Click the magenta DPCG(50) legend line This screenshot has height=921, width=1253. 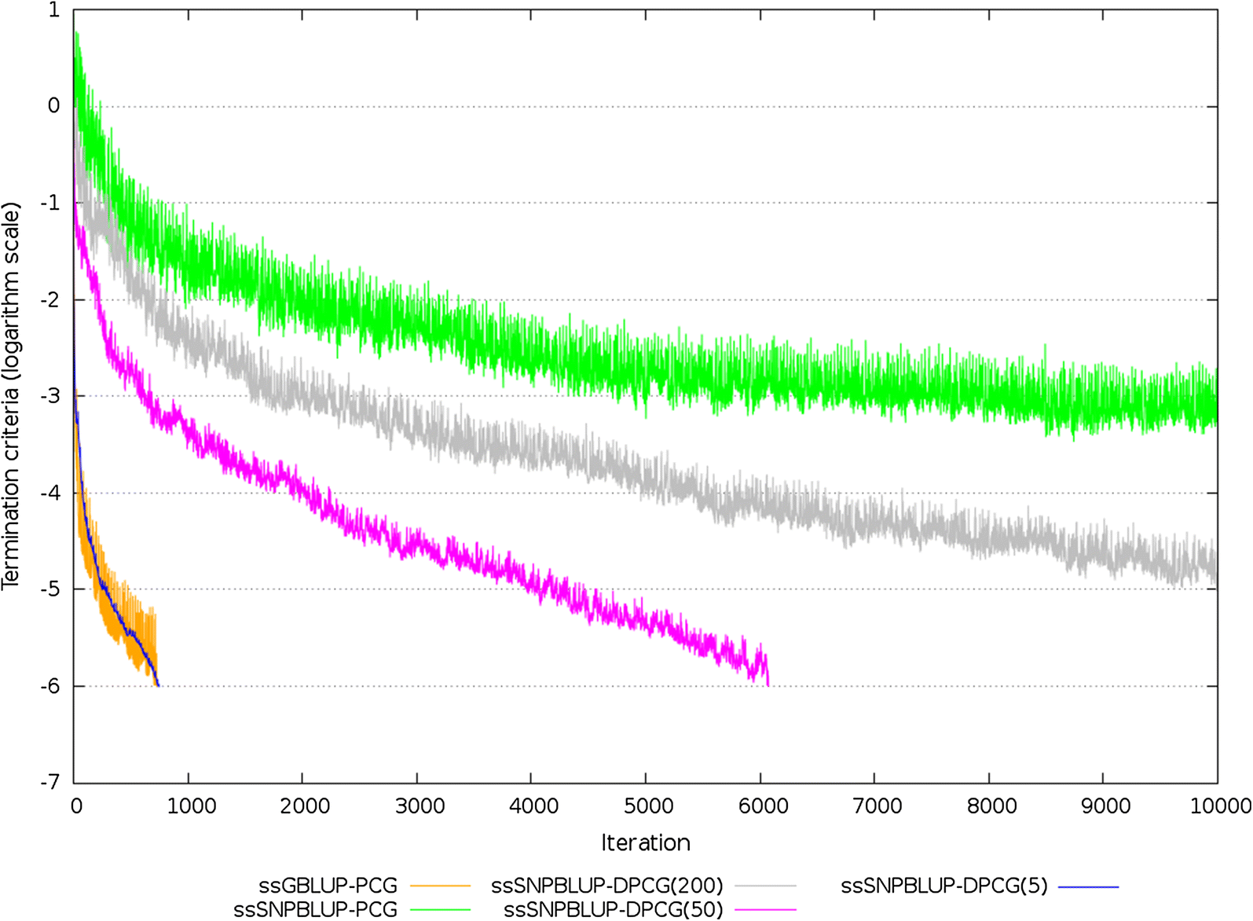(x=766, y=910)
